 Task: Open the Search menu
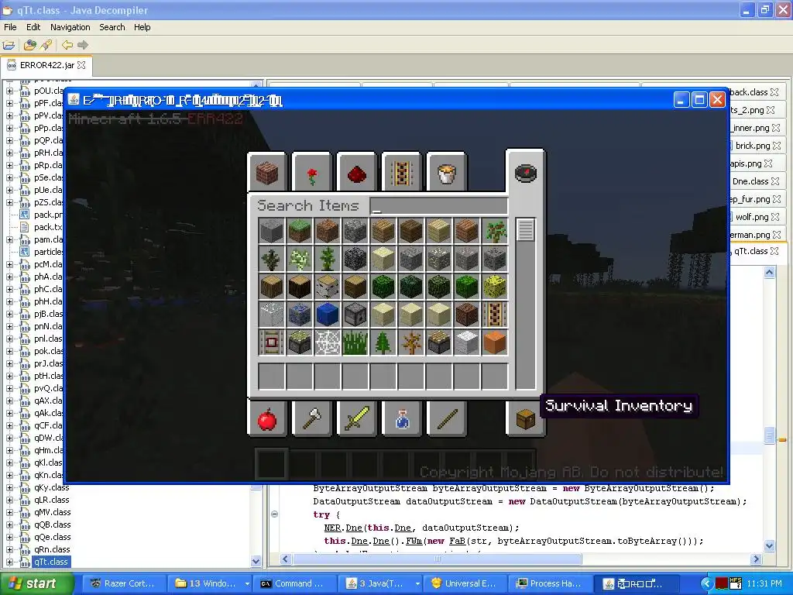point(112,27)
